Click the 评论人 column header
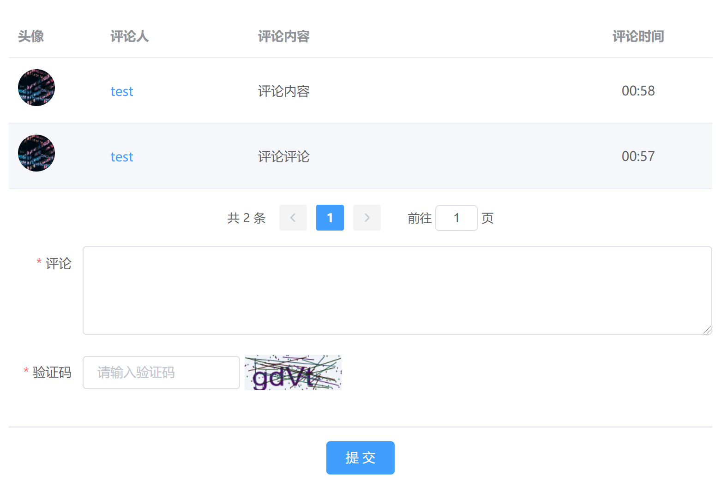 [129, 36]
